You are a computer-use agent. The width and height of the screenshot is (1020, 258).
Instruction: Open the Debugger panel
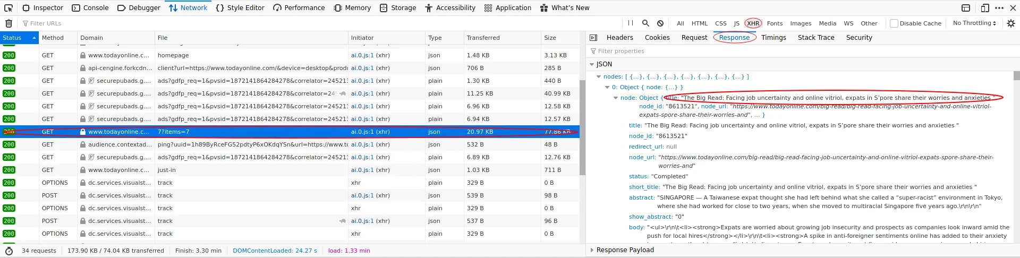pos(139,8)
